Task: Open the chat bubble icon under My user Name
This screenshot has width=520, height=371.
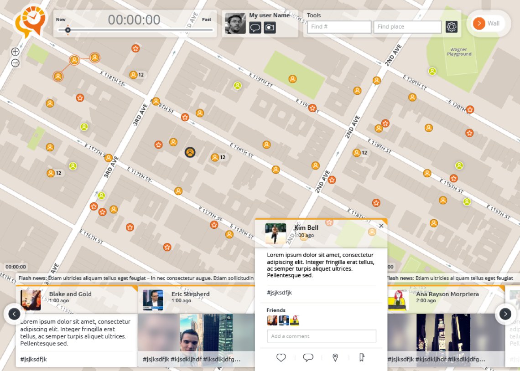Action: tap(255, 27)
